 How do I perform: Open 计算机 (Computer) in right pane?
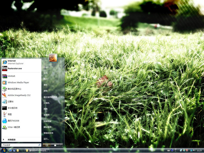coord(47,103)
